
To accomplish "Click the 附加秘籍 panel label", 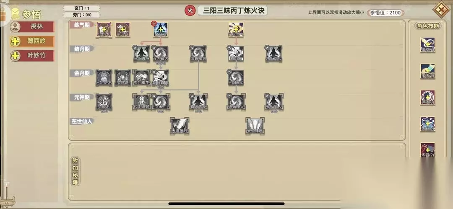I will pyautogui.click(x=75, y=171).
